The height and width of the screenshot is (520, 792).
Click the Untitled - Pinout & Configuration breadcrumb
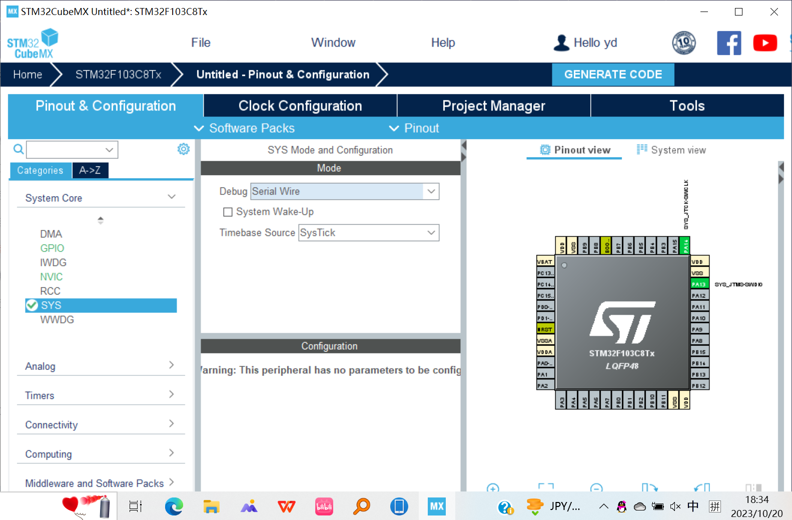click(x=283, y=75)
